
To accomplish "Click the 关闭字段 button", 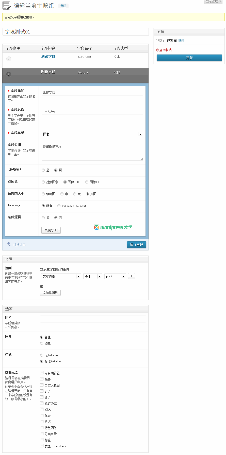I will [x=51, y=230].
